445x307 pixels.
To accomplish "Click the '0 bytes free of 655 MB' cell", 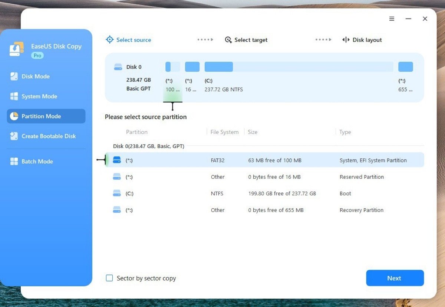I will tap(276, 210).
